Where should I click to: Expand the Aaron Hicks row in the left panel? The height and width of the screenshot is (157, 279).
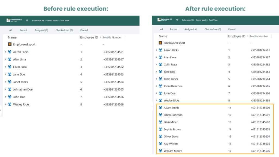(5, 52)
